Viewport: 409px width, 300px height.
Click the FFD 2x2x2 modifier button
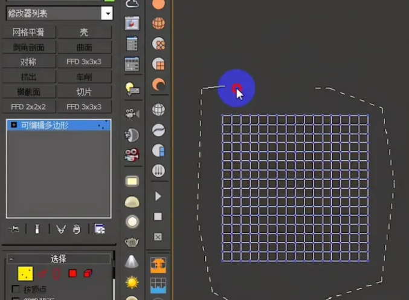(28, 106)
